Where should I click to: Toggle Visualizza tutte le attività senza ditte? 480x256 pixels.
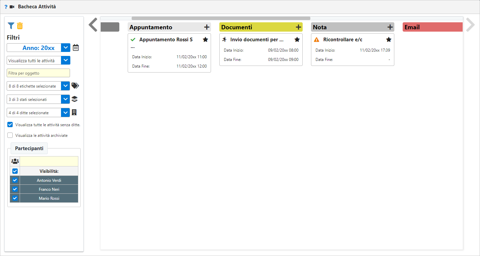[10, 125]
